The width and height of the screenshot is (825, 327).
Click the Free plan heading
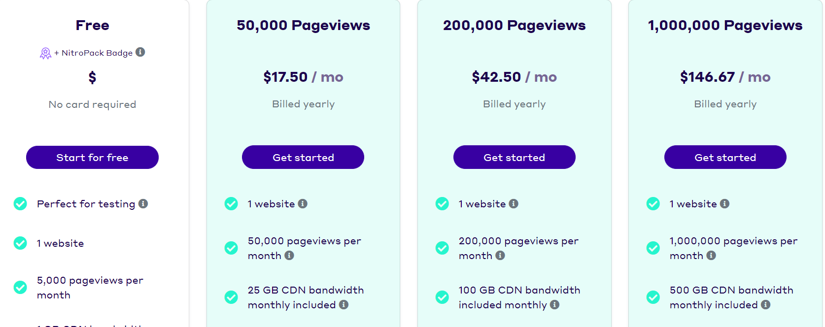[92, 26]
